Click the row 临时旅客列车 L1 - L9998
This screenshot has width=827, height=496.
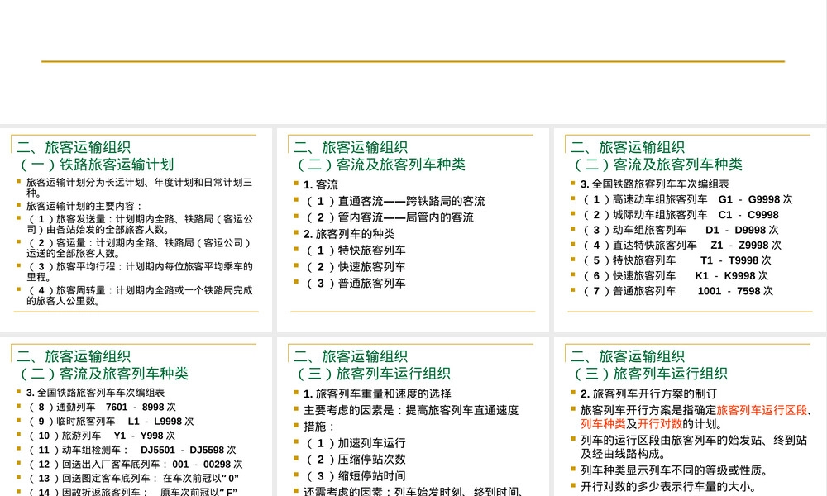pyautogui.click(x=111, y=422)
